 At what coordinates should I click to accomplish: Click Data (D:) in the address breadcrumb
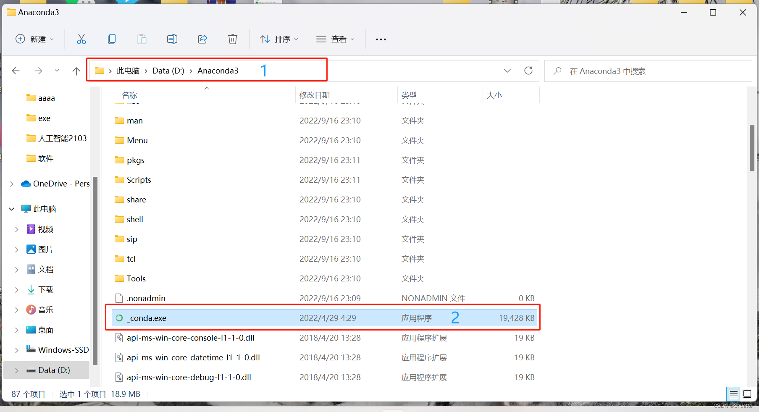point(168,71)
